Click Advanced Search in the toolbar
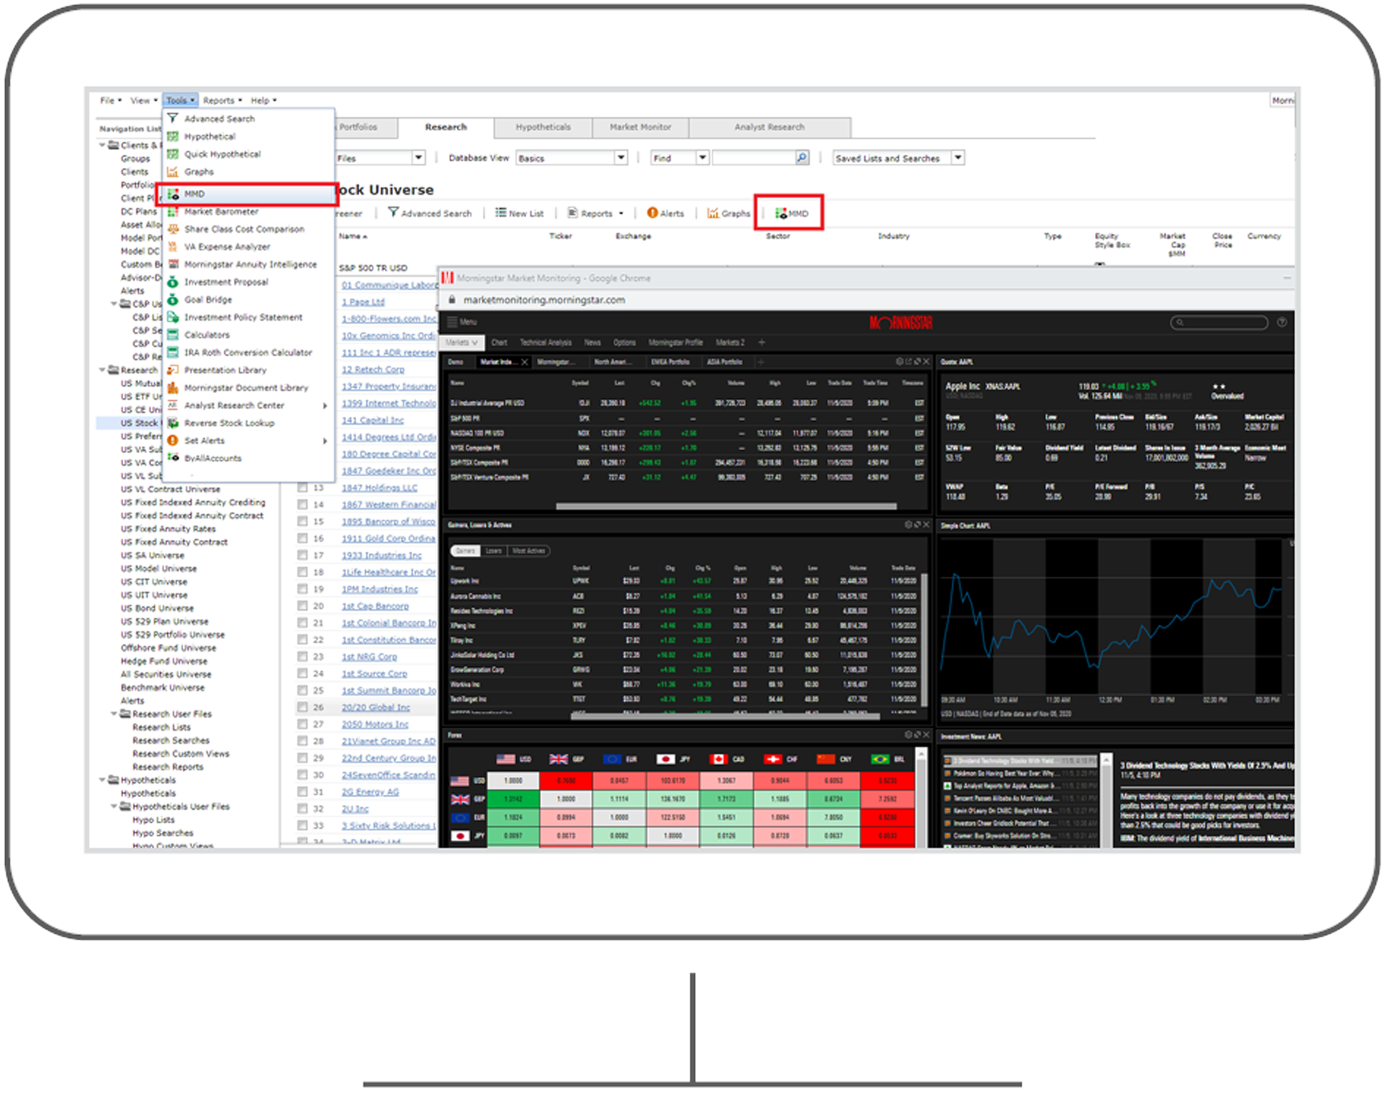The image size is (1384, 1094). (x=430, y=213)
